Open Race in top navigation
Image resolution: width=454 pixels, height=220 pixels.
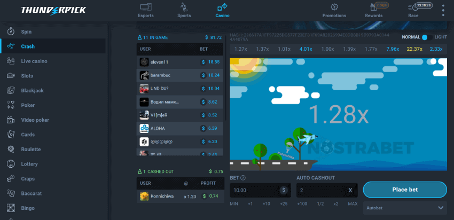point(413,11)
